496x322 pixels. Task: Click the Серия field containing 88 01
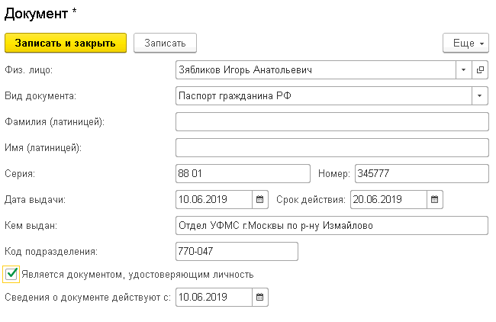[243, 174]
